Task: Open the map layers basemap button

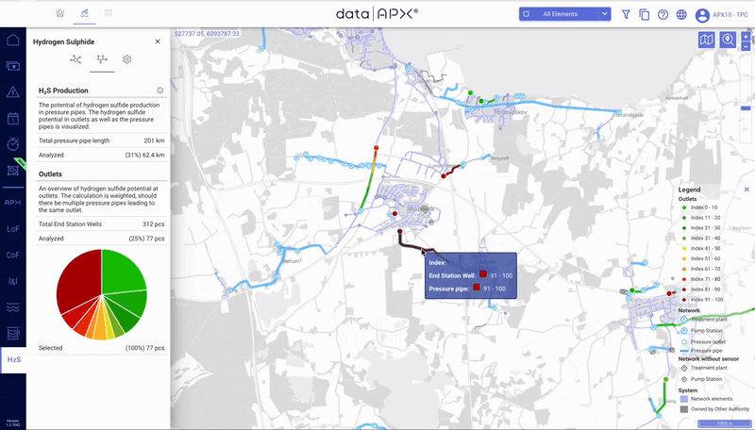Action: click(x=707, y=40)
